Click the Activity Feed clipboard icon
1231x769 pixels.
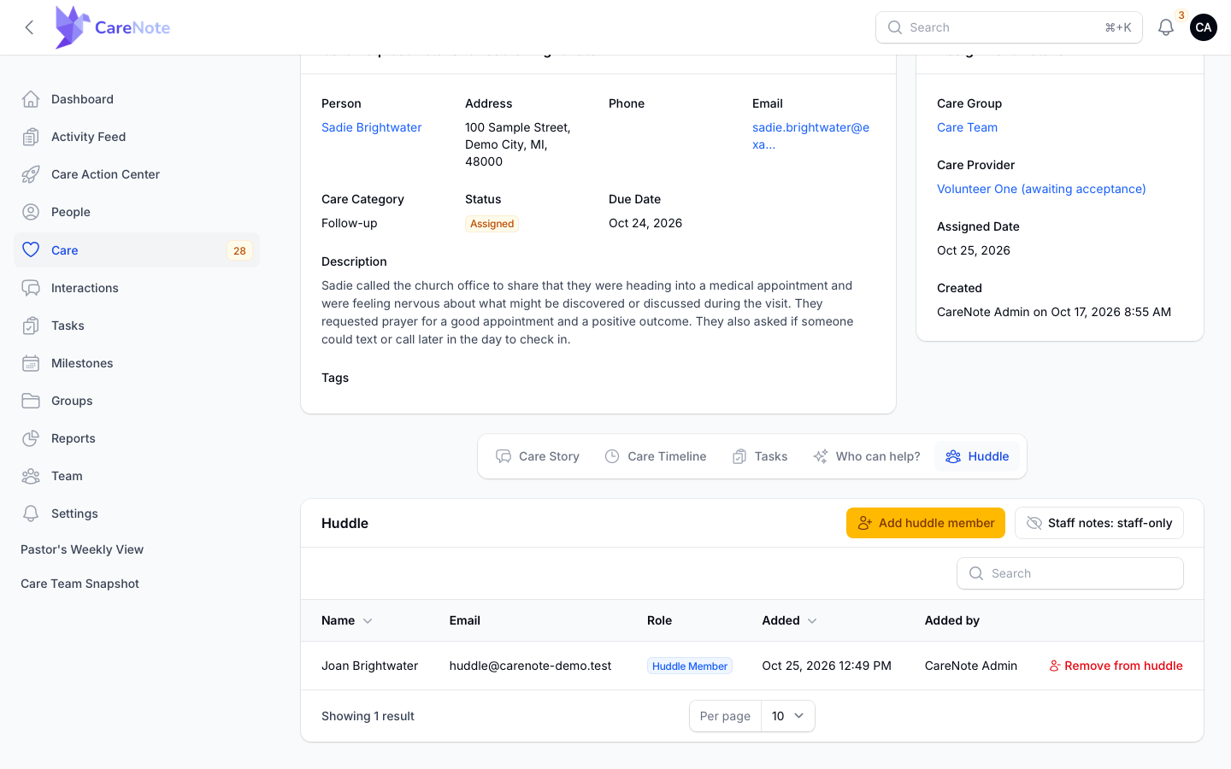point(31,137)
